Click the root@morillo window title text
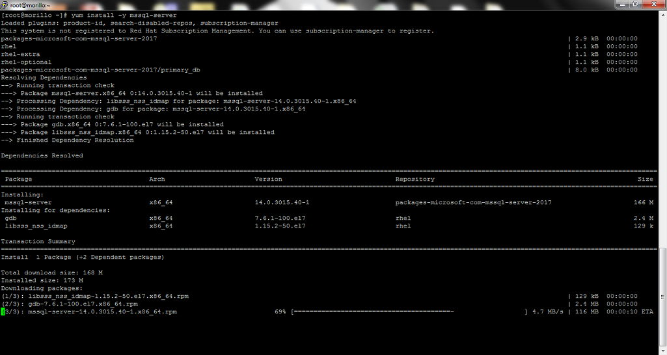 pos(30,6)
